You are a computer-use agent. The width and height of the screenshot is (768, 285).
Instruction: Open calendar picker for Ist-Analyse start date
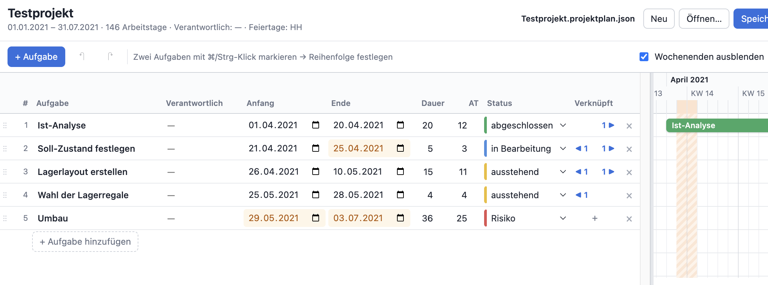(316, 125)
